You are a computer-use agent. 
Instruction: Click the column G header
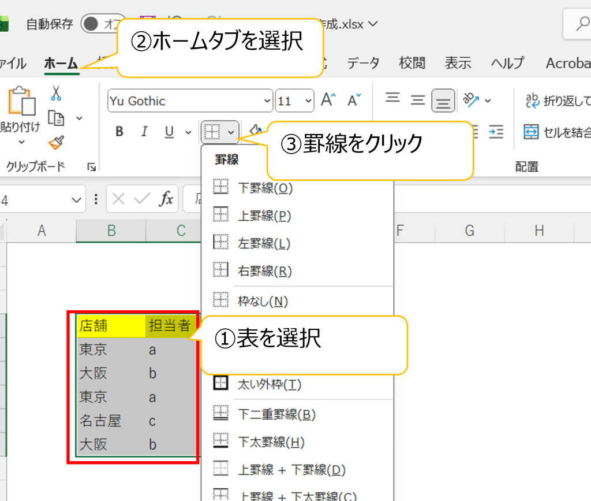tap(469, 231)
